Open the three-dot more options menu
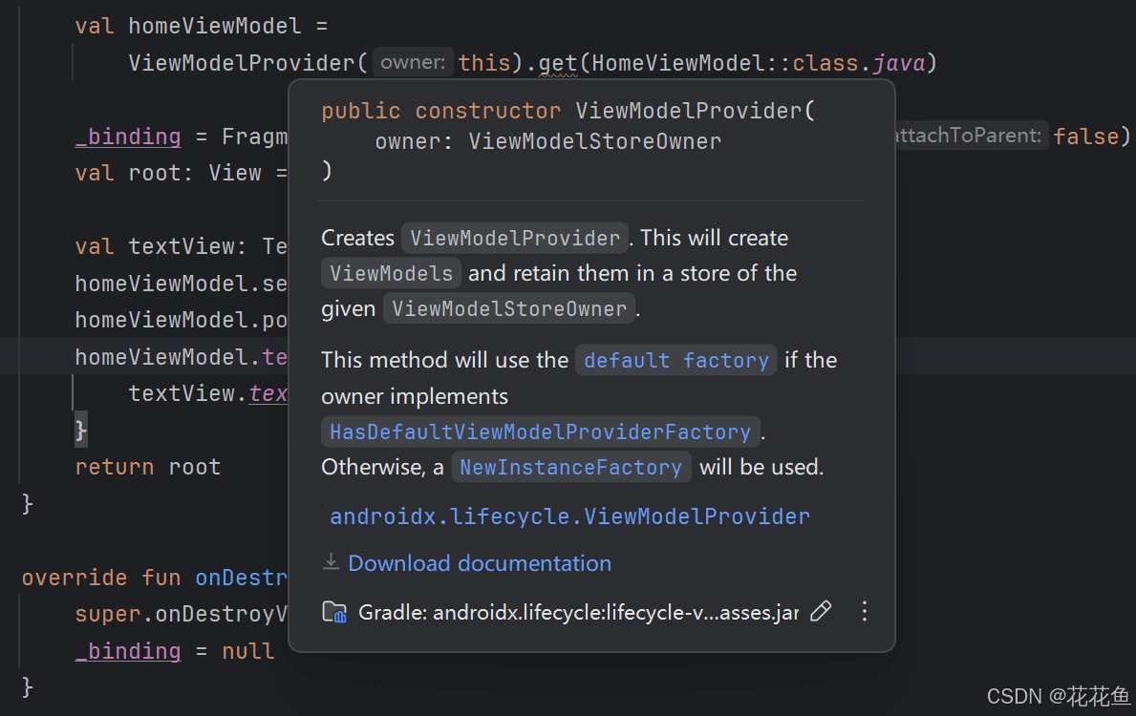This screenshot has width=1136, height=716. pos(865,612)
